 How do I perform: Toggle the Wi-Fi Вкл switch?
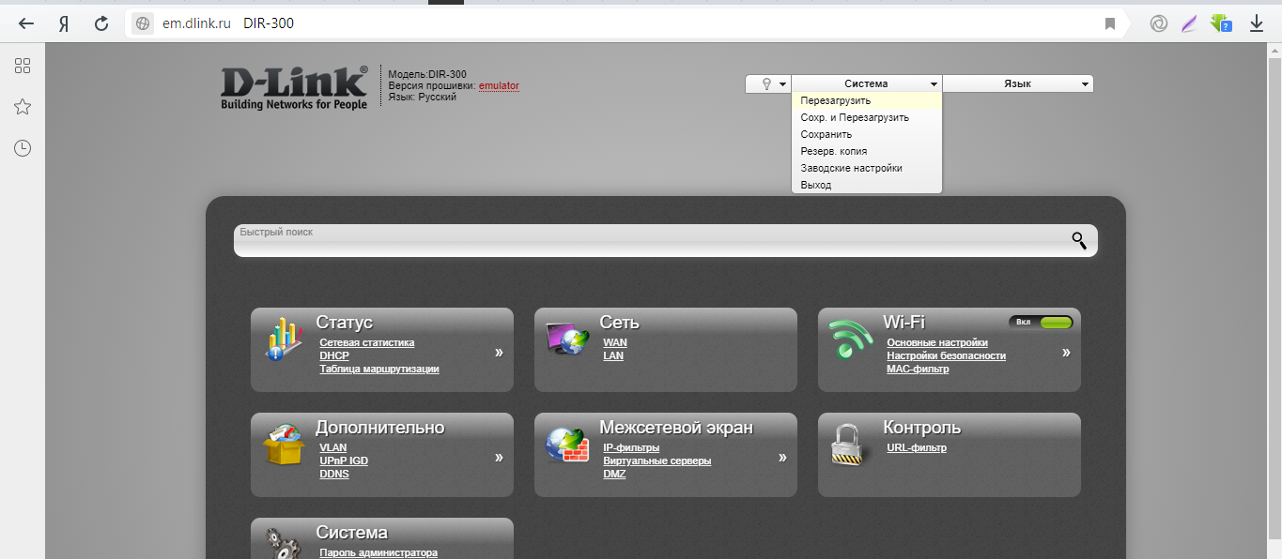(x=1042, y=322)
